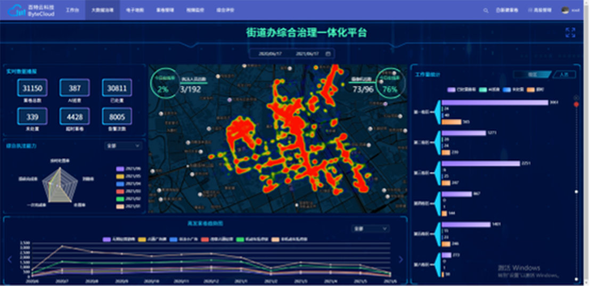Click the 31150 case total stat box
The height and width of the screenshot is (286, 590).
pyautogui.click(x=32, y=88)
